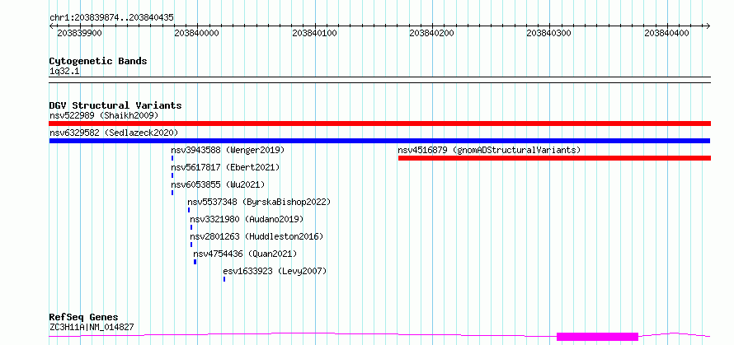734x345 pixels.
Task: Click the 1q32.1 cytogenetic band label
Action: [64, 71]
